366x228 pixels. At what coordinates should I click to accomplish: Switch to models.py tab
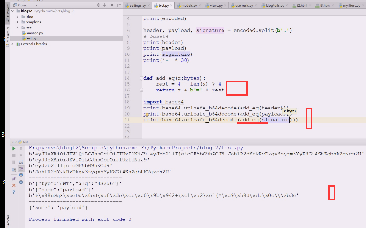(x=189, y=5)
